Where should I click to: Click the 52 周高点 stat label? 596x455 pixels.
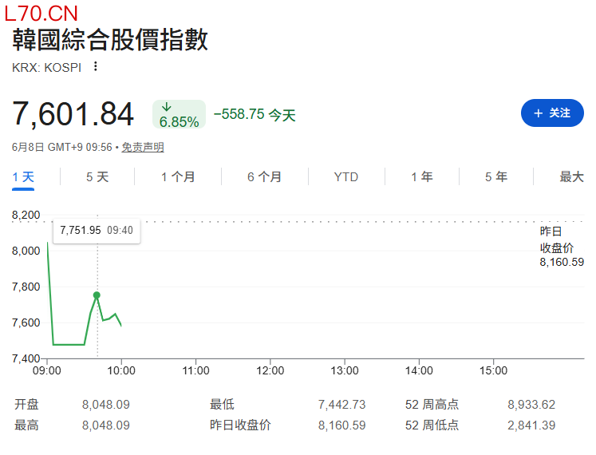point(432,405)
